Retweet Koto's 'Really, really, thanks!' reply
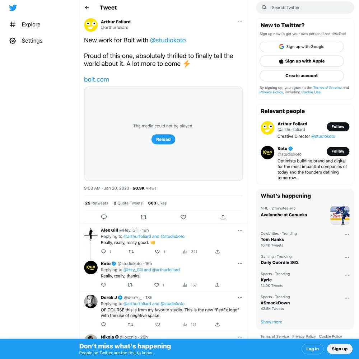This screenshot has height=359, width=359. (130, 285)
